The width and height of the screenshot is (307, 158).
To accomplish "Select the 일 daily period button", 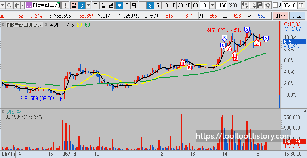I will tap(74, 5).
